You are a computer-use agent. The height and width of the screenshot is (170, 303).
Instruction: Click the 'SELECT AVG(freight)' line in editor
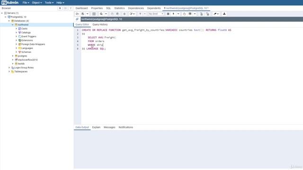[102, 38]
